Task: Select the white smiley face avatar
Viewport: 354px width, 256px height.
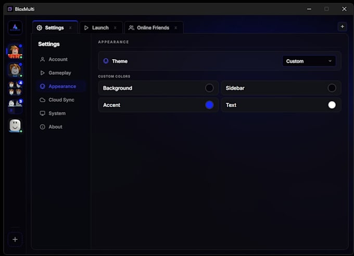Action: click(15, 126)
